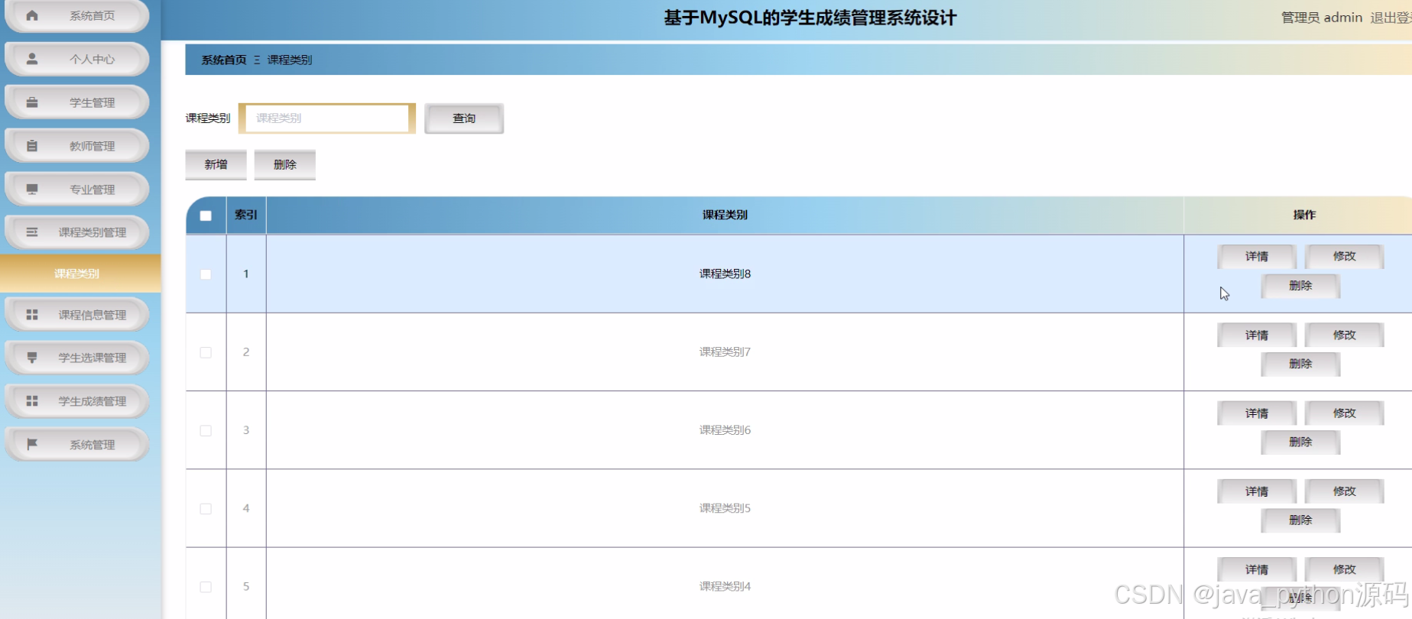Open 详情 for 课程类别8
This screenshot has height=619, width=1412.
(1257, 257)
